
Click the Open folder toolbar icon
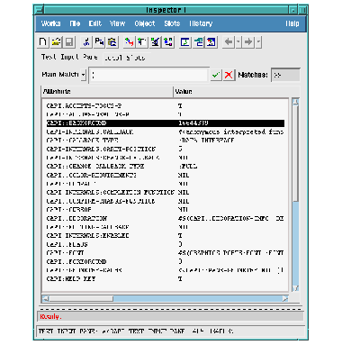[56, 41]
